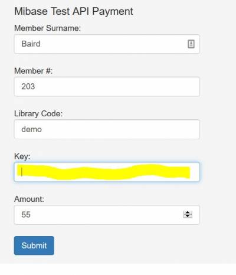Click the "Library Code:" label
236x275 pixels.
tap(38, 114)
